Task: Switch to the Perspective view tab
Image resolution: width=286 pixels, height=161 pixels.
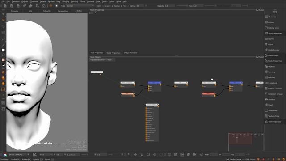Action: point(63,11)
